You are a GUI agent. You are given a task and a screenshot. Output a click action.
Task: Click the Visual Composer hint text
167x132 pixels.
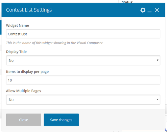(x=55, y=43)
